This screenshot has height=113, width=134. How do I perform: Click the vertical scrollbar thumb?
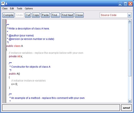coord(130,50)
